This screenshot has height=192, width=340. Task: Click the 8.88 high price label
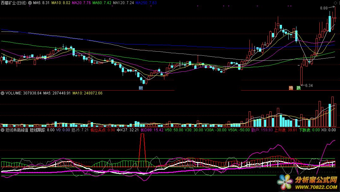[324, 8]
